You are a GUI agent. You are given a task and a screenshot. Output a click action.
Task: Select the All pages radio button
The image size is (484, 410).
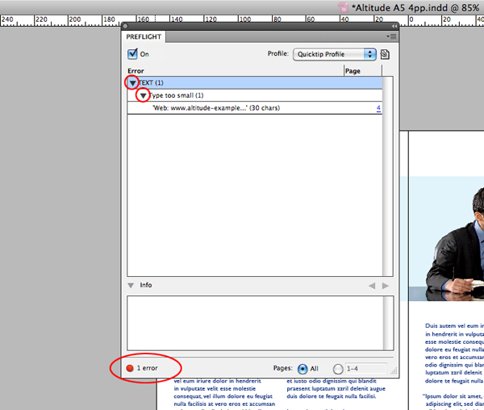point(302,369)
